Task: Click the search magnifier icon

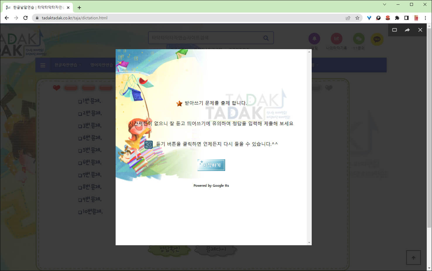Action: point(266,38)
